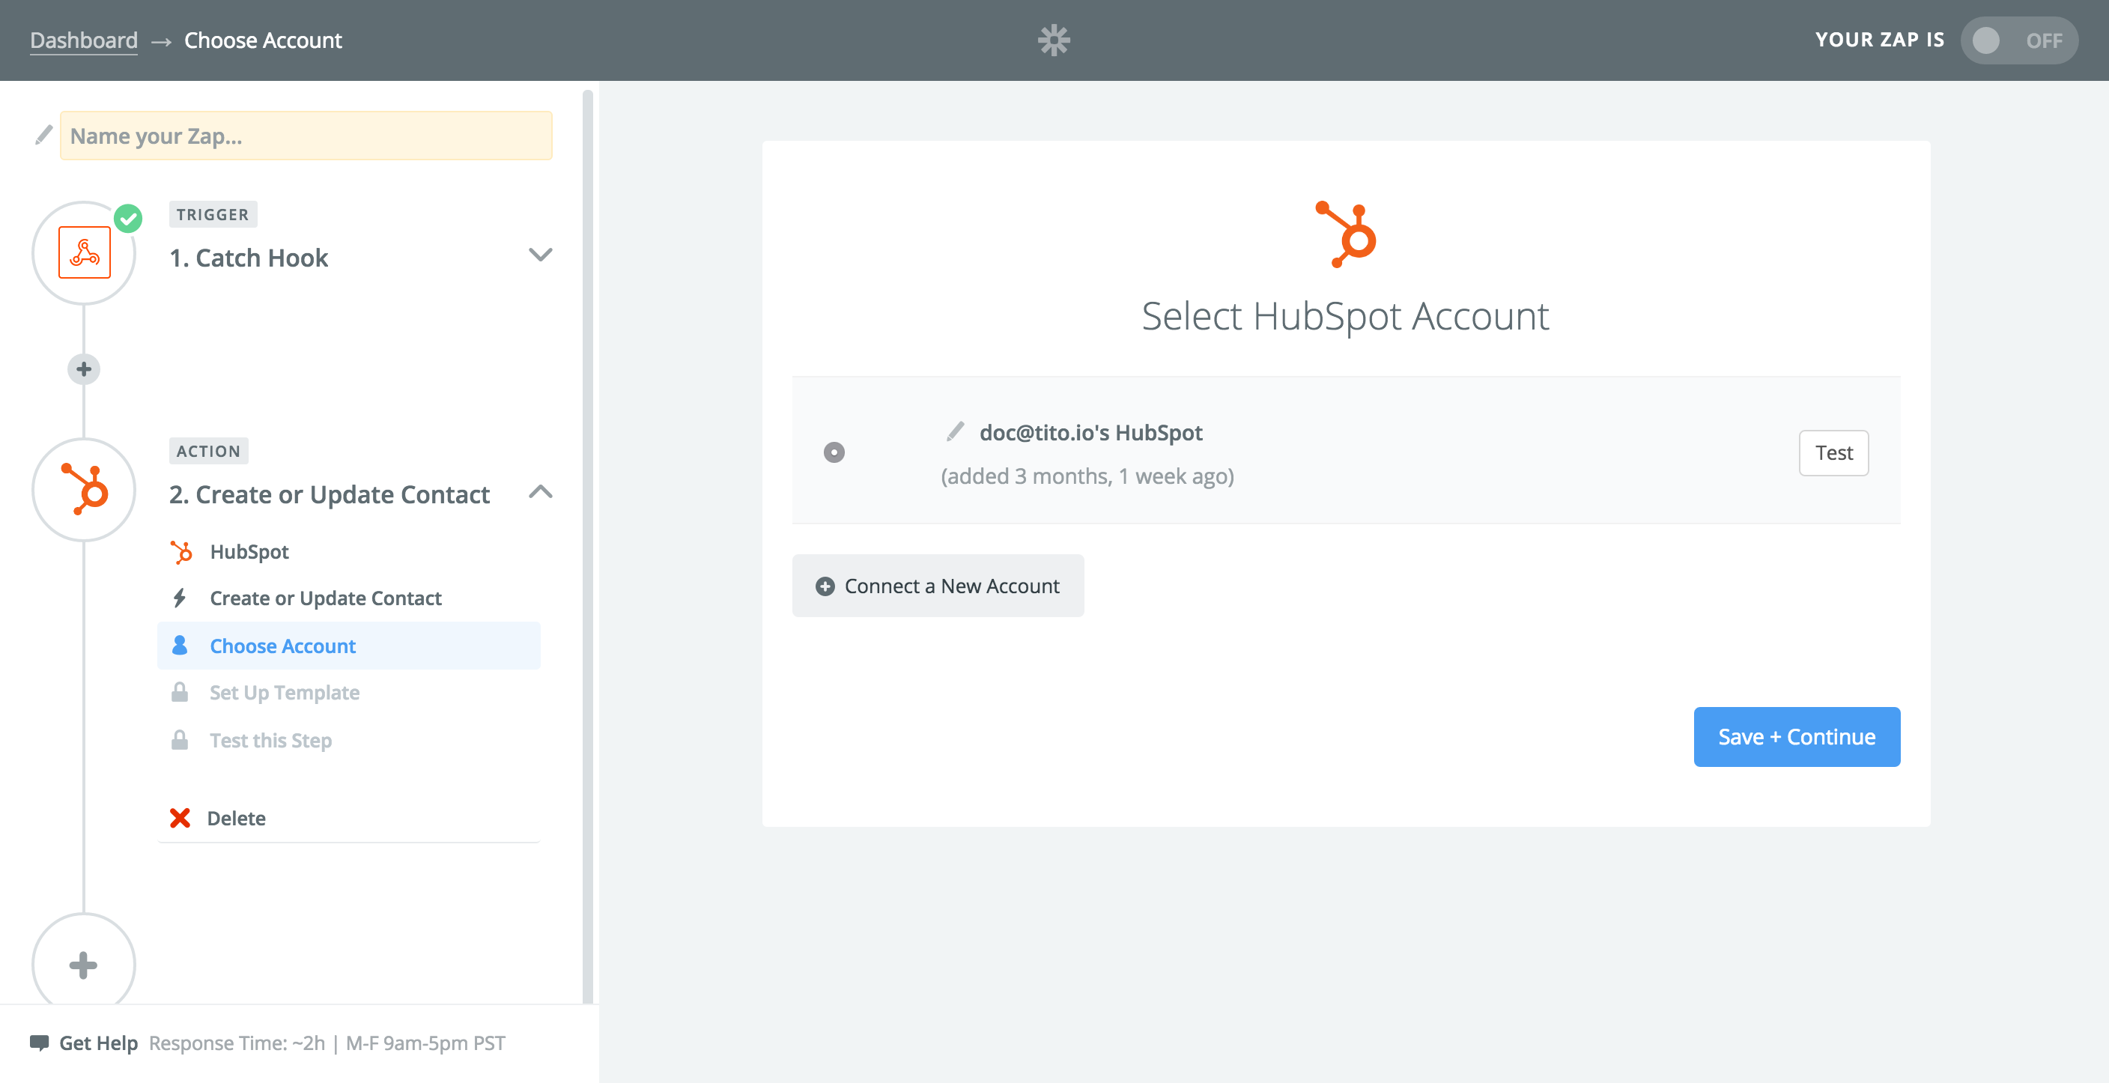Click lock icon next to Set Up Template

click(x=179, y=693)
